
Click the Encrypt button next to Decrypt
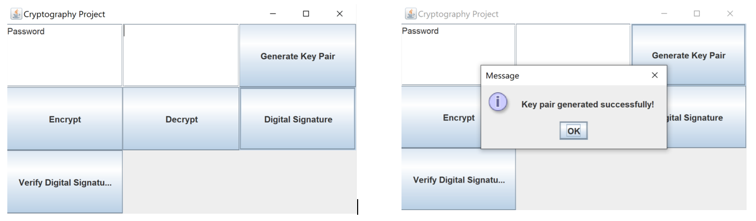65,119
